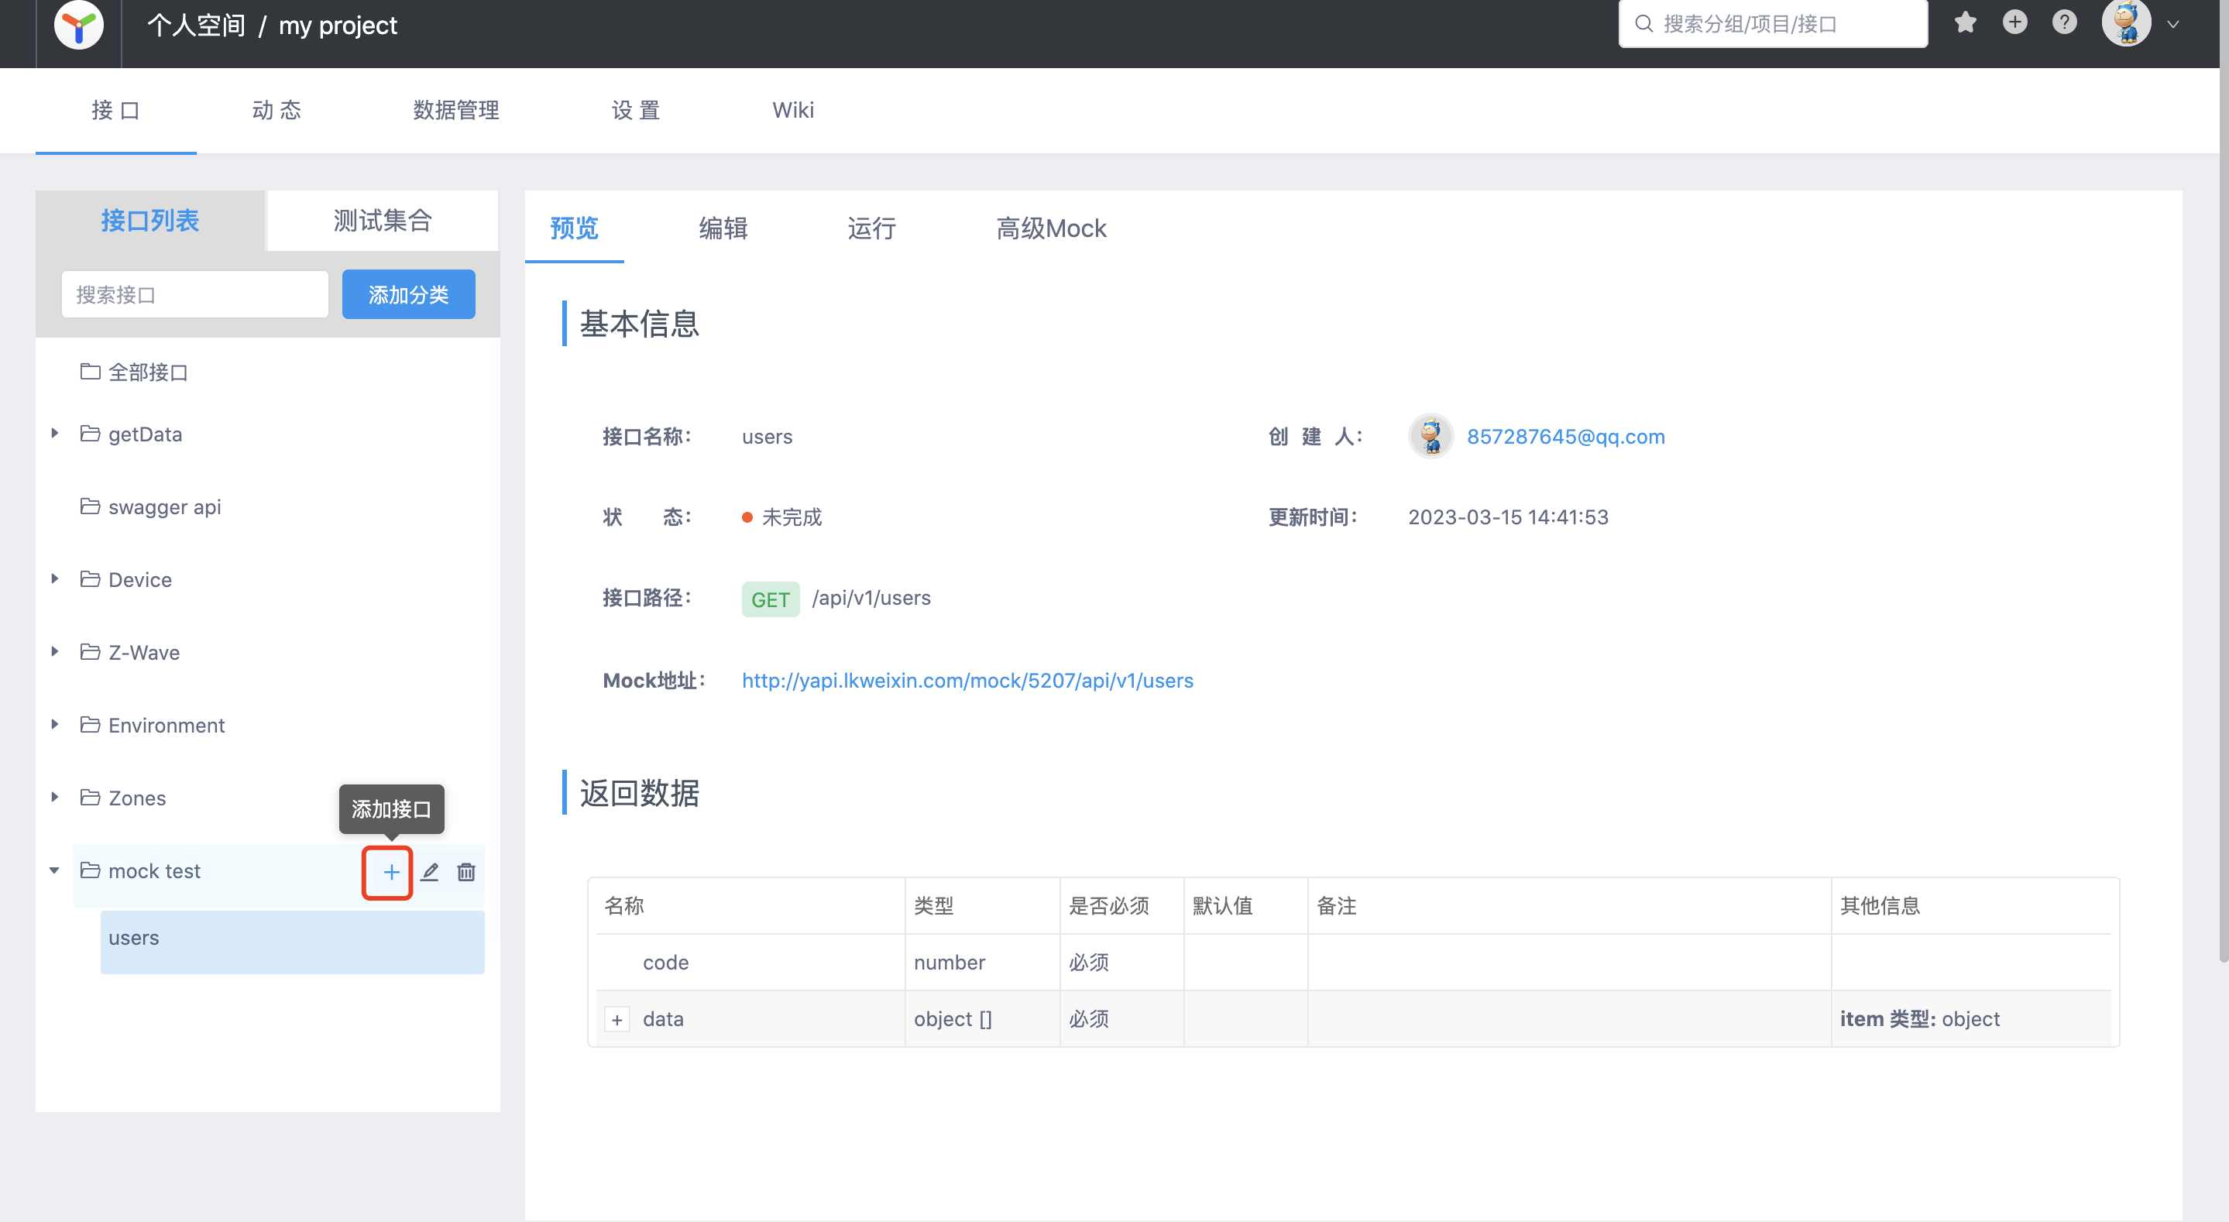
Task: Click the creator email 857287645@qq.com link
Action: (x=1566, y=436)
